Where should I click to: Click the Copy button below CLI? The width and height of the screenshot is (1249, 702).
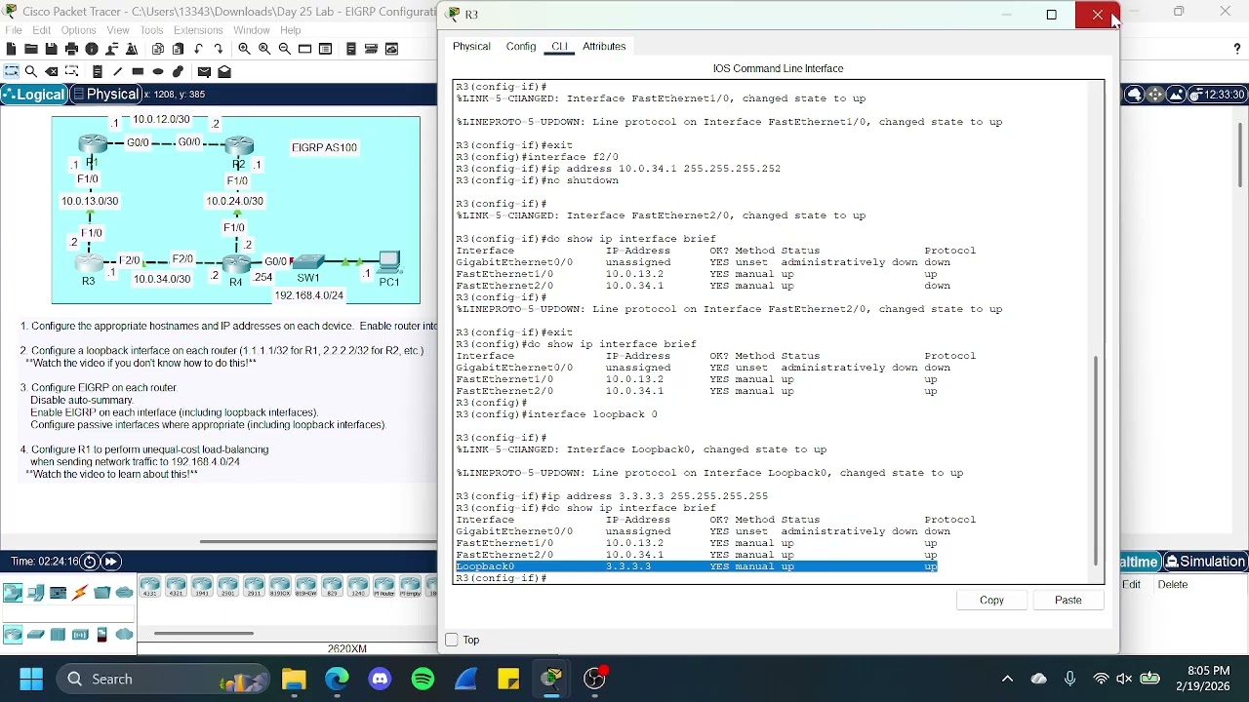pyautogui.click(x=991, y=601)
